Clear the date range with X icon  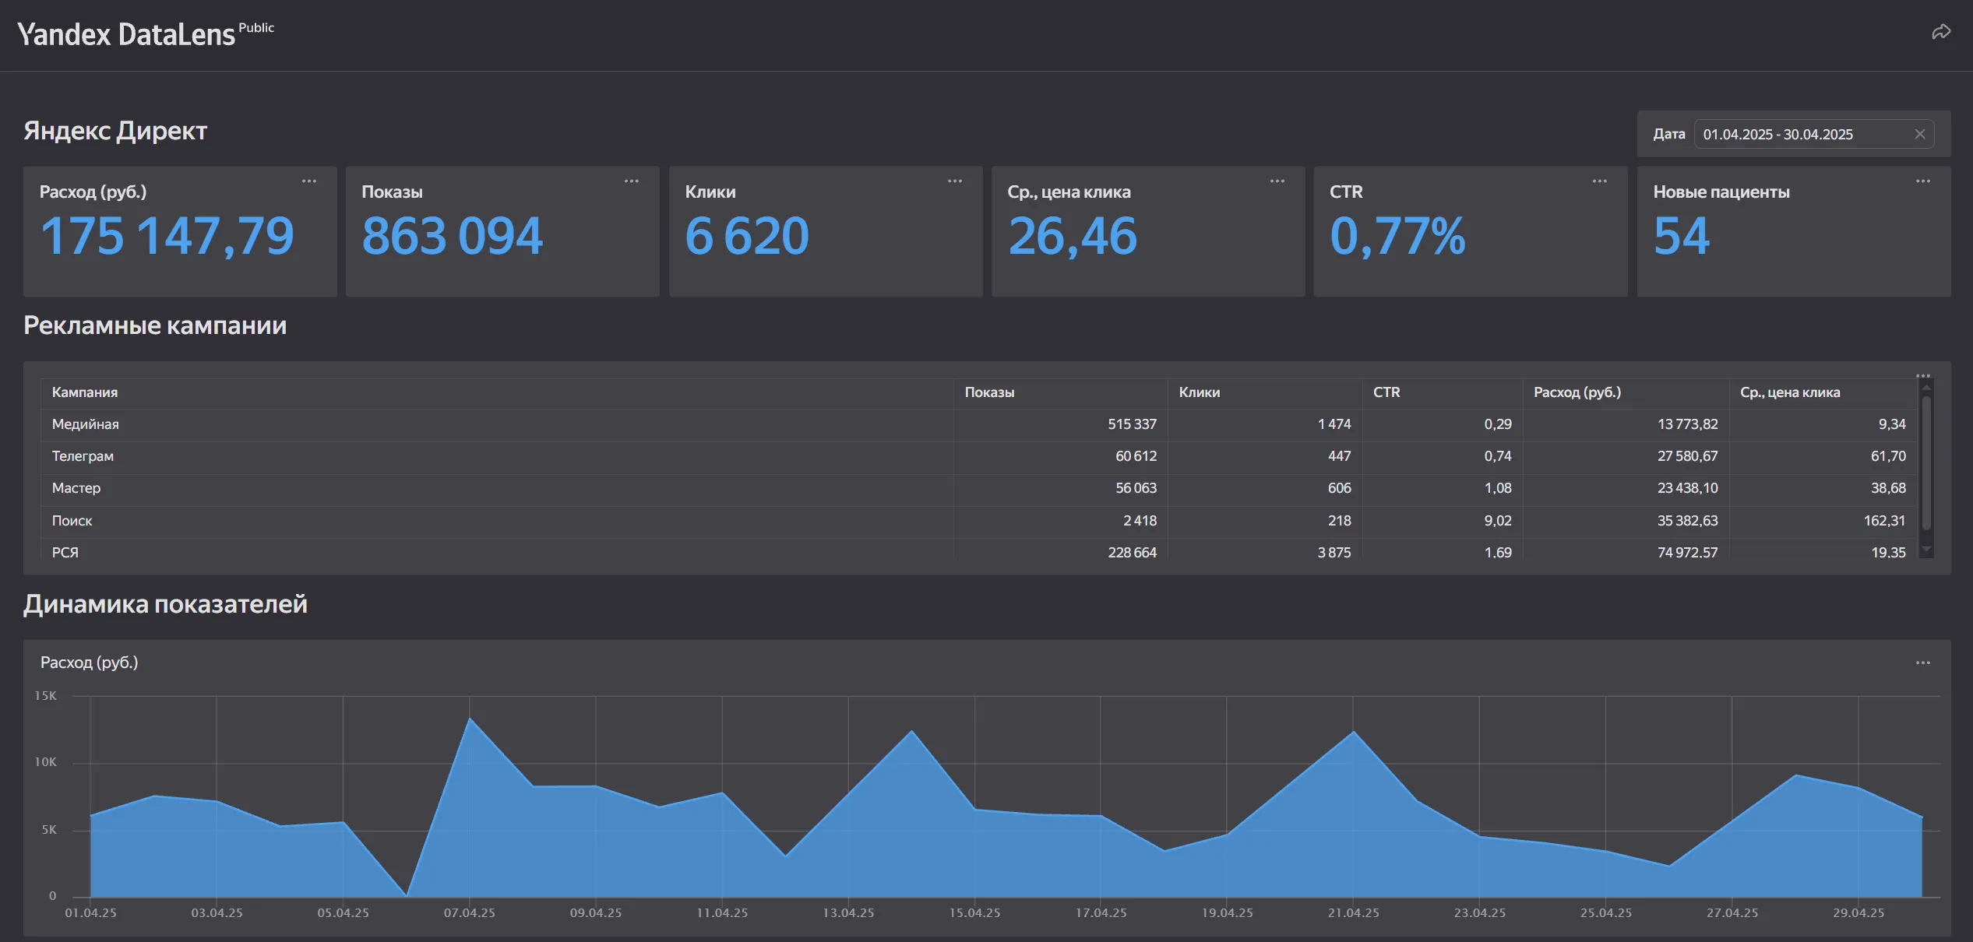click(1919, 134)
